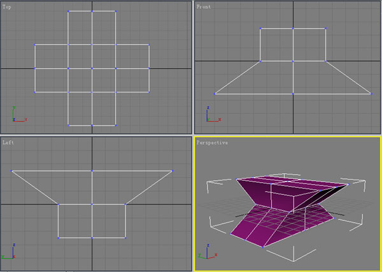The width and height of the screenshot is (382, 272).
Task: Click the axis tripod in Top viewport
Action: point(19,114)
